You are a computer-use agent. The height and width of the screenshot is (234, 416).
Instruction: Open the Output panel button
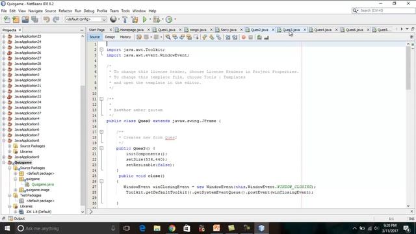coord(16,218)
